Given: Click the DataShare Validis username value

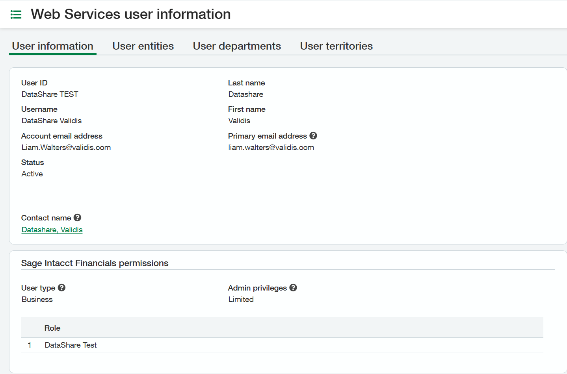Looking at the screenshot, I should pos(52,120).
